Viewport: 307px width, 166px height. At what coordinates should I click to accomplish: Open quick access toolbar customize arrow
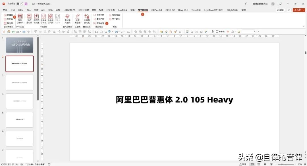click(x=258, y=32)
